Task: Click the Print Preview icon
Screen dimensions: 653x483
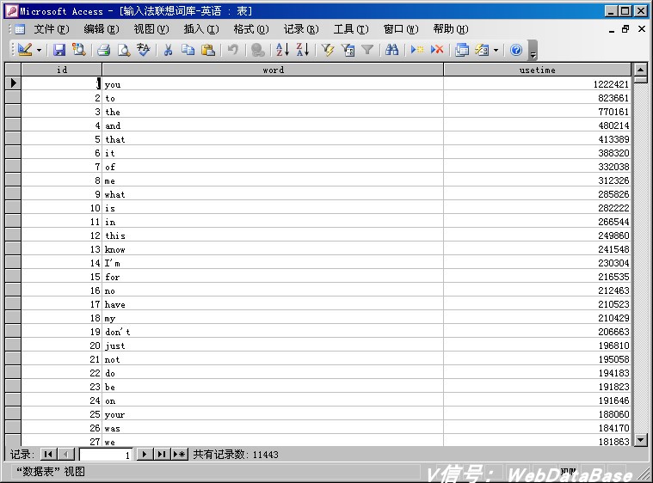Action: (124, 50)
